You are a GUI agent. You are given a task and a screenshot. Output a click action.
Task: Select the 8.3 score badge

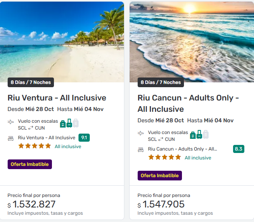tap(238, 149)
